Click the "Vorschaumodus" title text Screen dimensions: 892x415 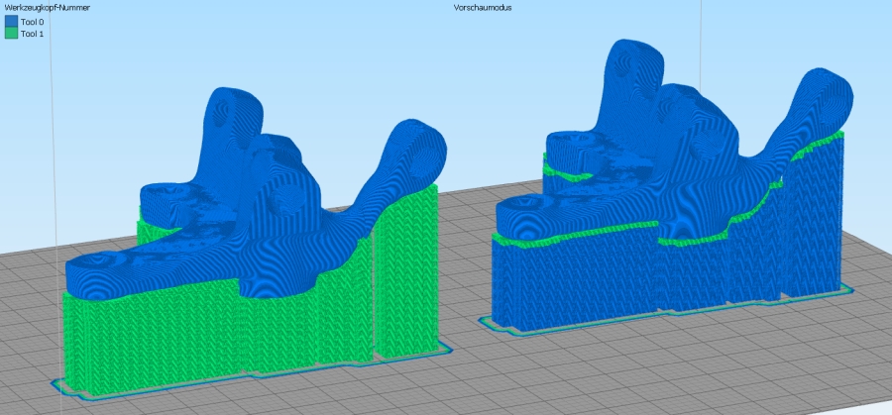coord(483,8)
